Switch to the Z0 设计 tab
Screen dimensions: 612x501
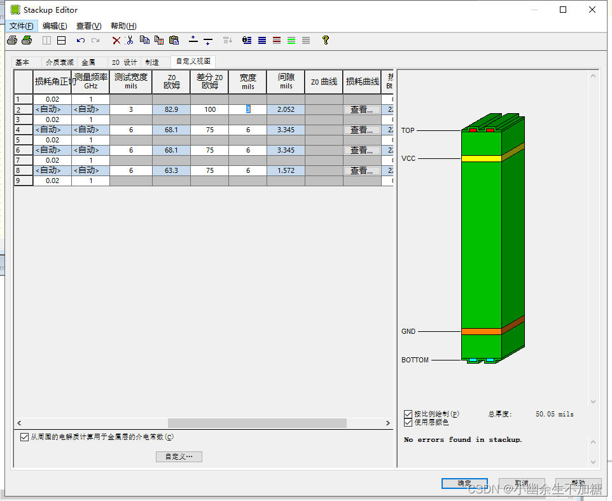(x=124, y=62)
